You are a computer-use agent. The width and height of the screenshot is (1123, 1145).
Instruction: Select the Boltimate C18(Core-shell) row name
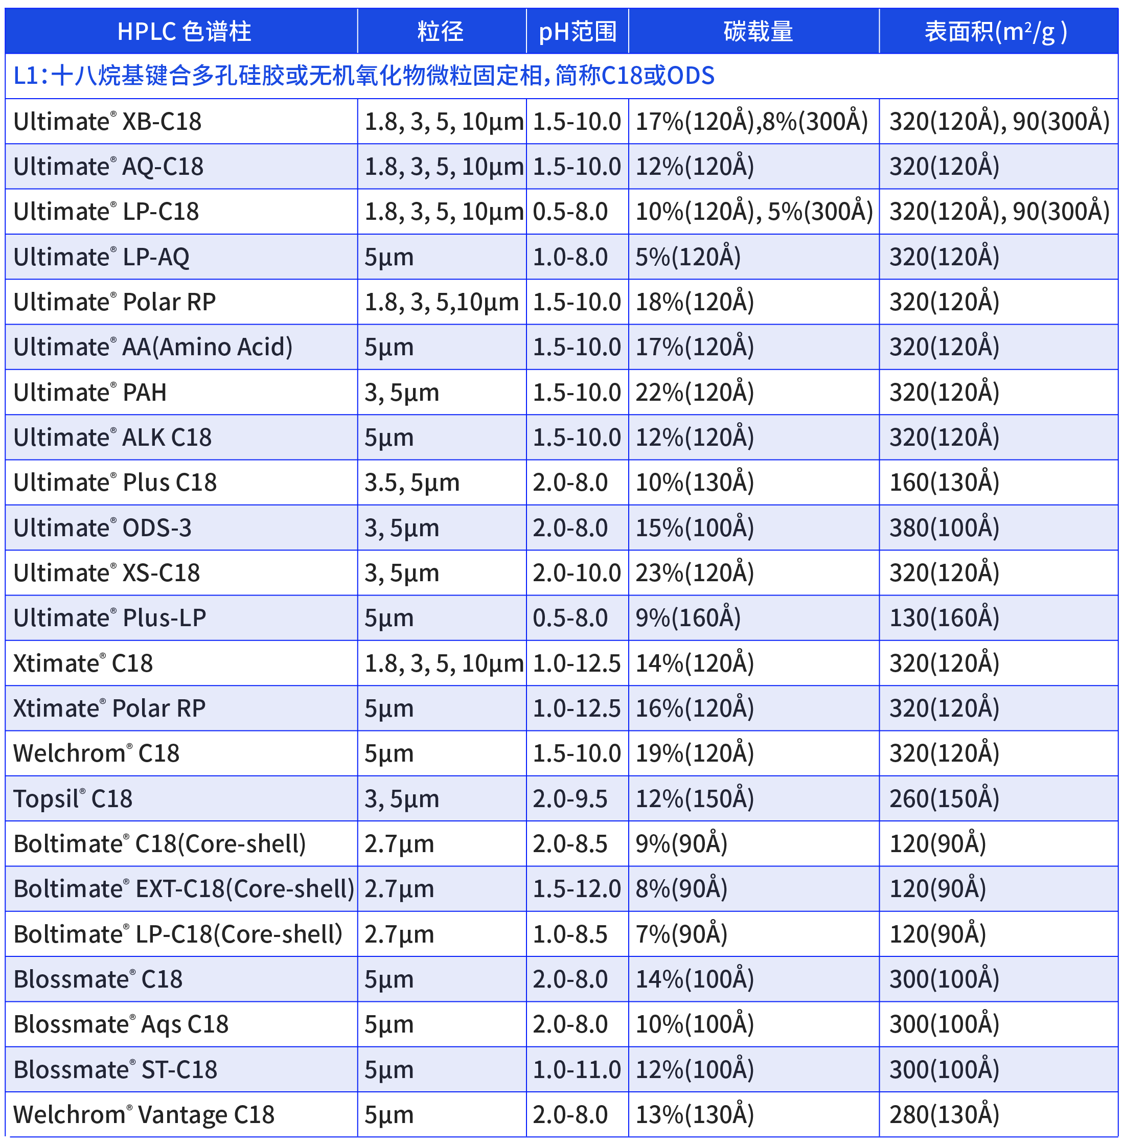160,843
